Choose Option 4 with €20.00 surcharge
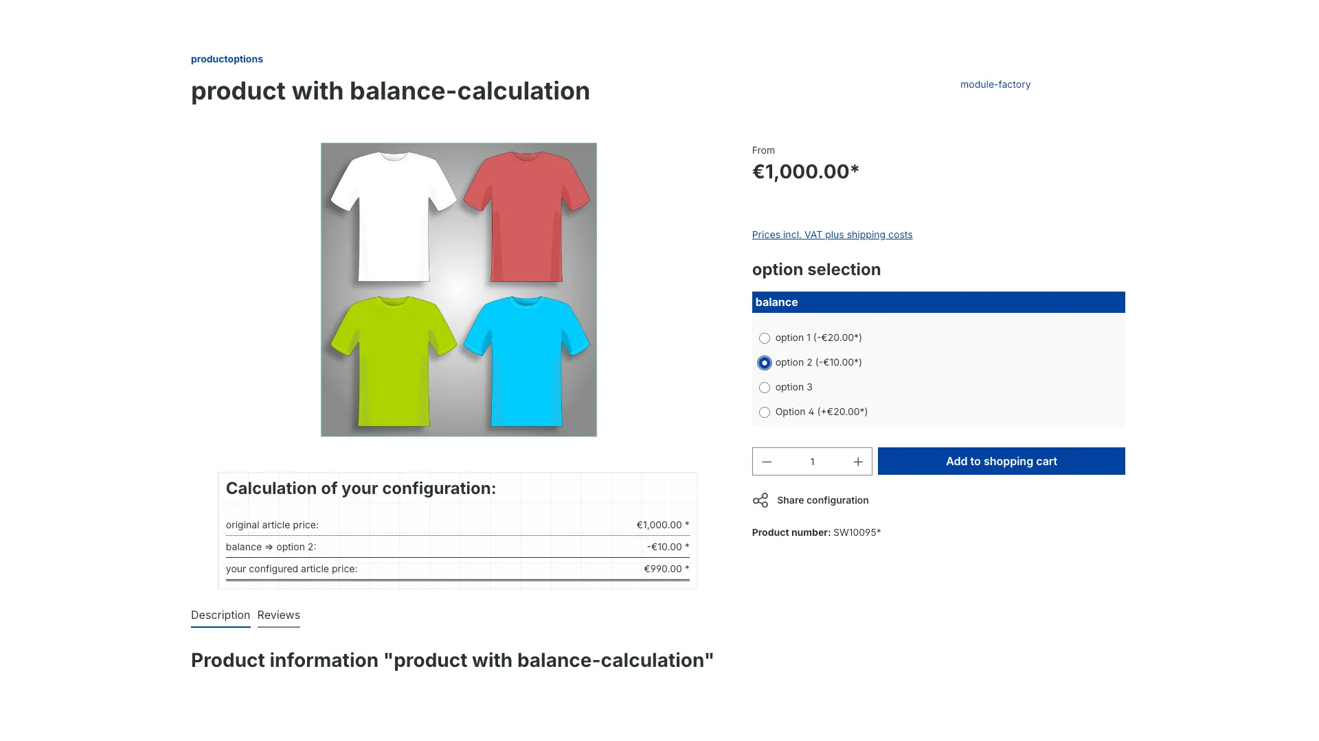Viewport: 1319px width, 741px height. point(765,412)
